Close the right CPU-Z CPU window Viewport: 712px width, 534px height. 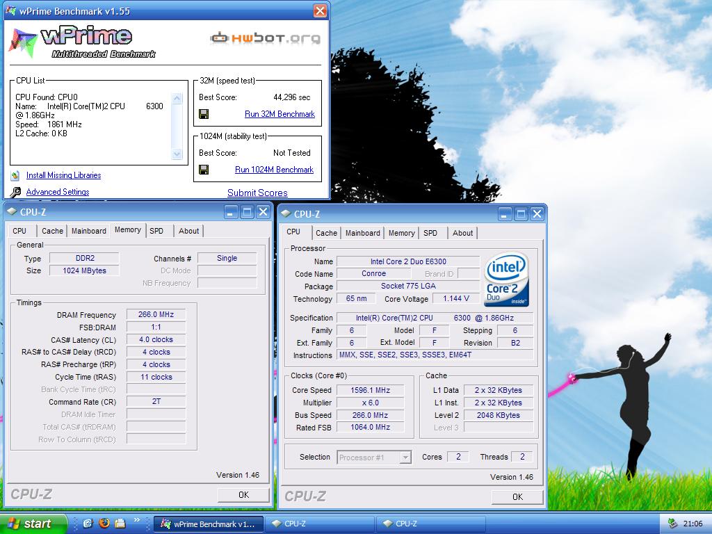[537, 214]
